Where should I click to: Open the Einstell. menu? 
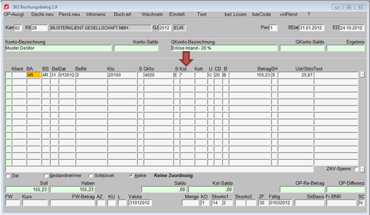(x=177, y=14)
